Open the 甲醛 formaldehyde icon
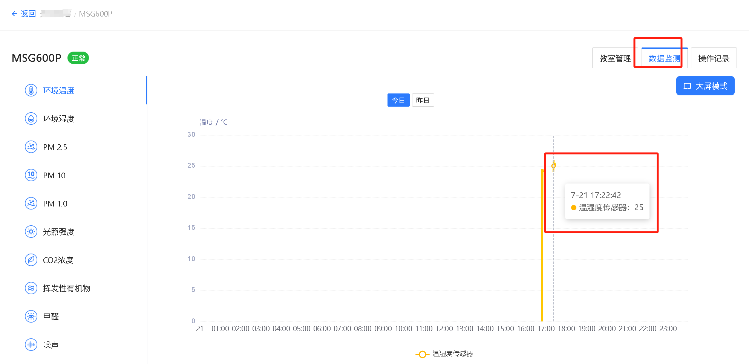This screenshot has height=364, width=749. (31, 317)
